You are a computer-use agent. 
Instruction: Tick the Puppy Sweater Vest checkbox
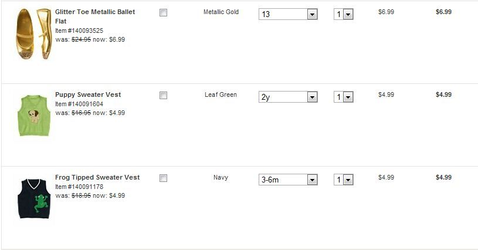click(x=163, y=95)
